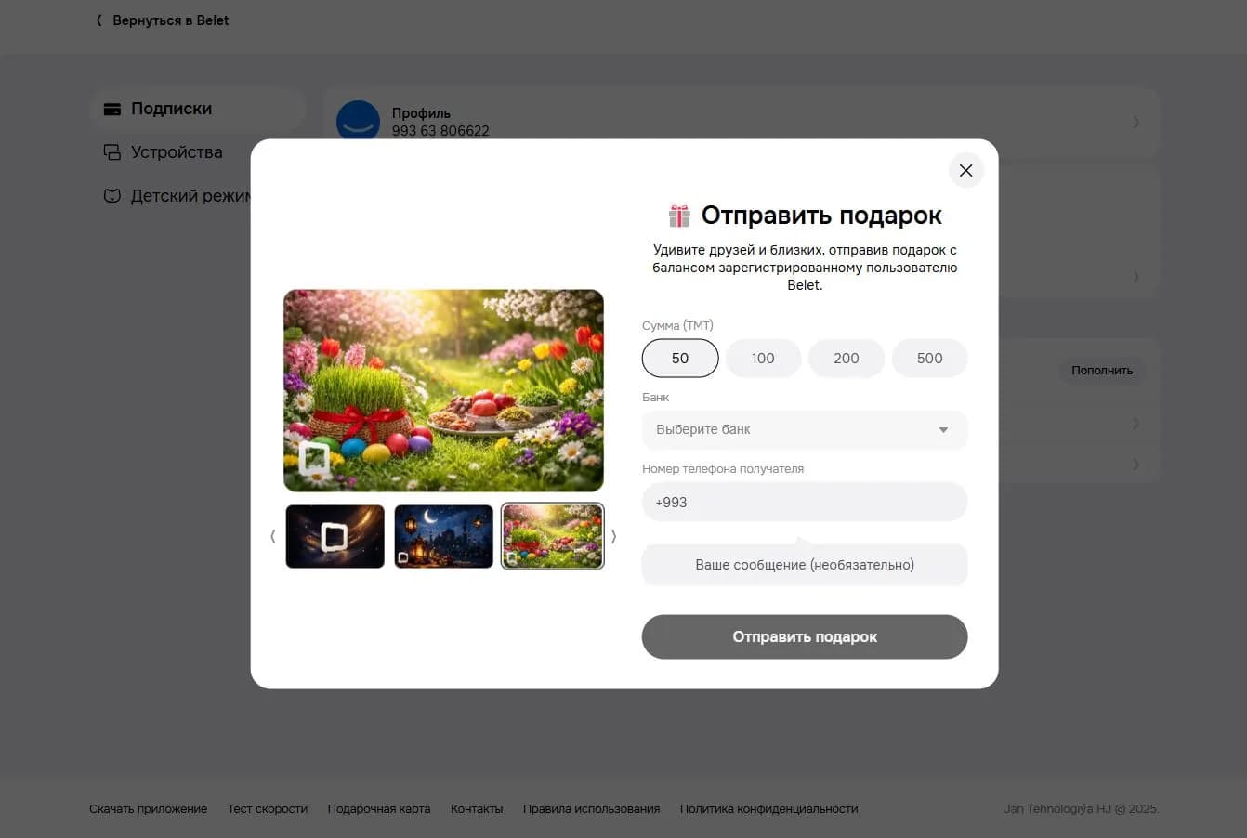Select the 100 TMT amount option
Image resolution: width=1247 pixels, height=838 pixels.
click(763, 359)
